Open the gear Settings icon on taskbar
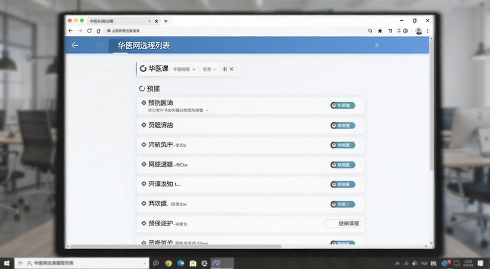Screen dimensions: 490x269 pyautogui.click(x=205, y=263)
